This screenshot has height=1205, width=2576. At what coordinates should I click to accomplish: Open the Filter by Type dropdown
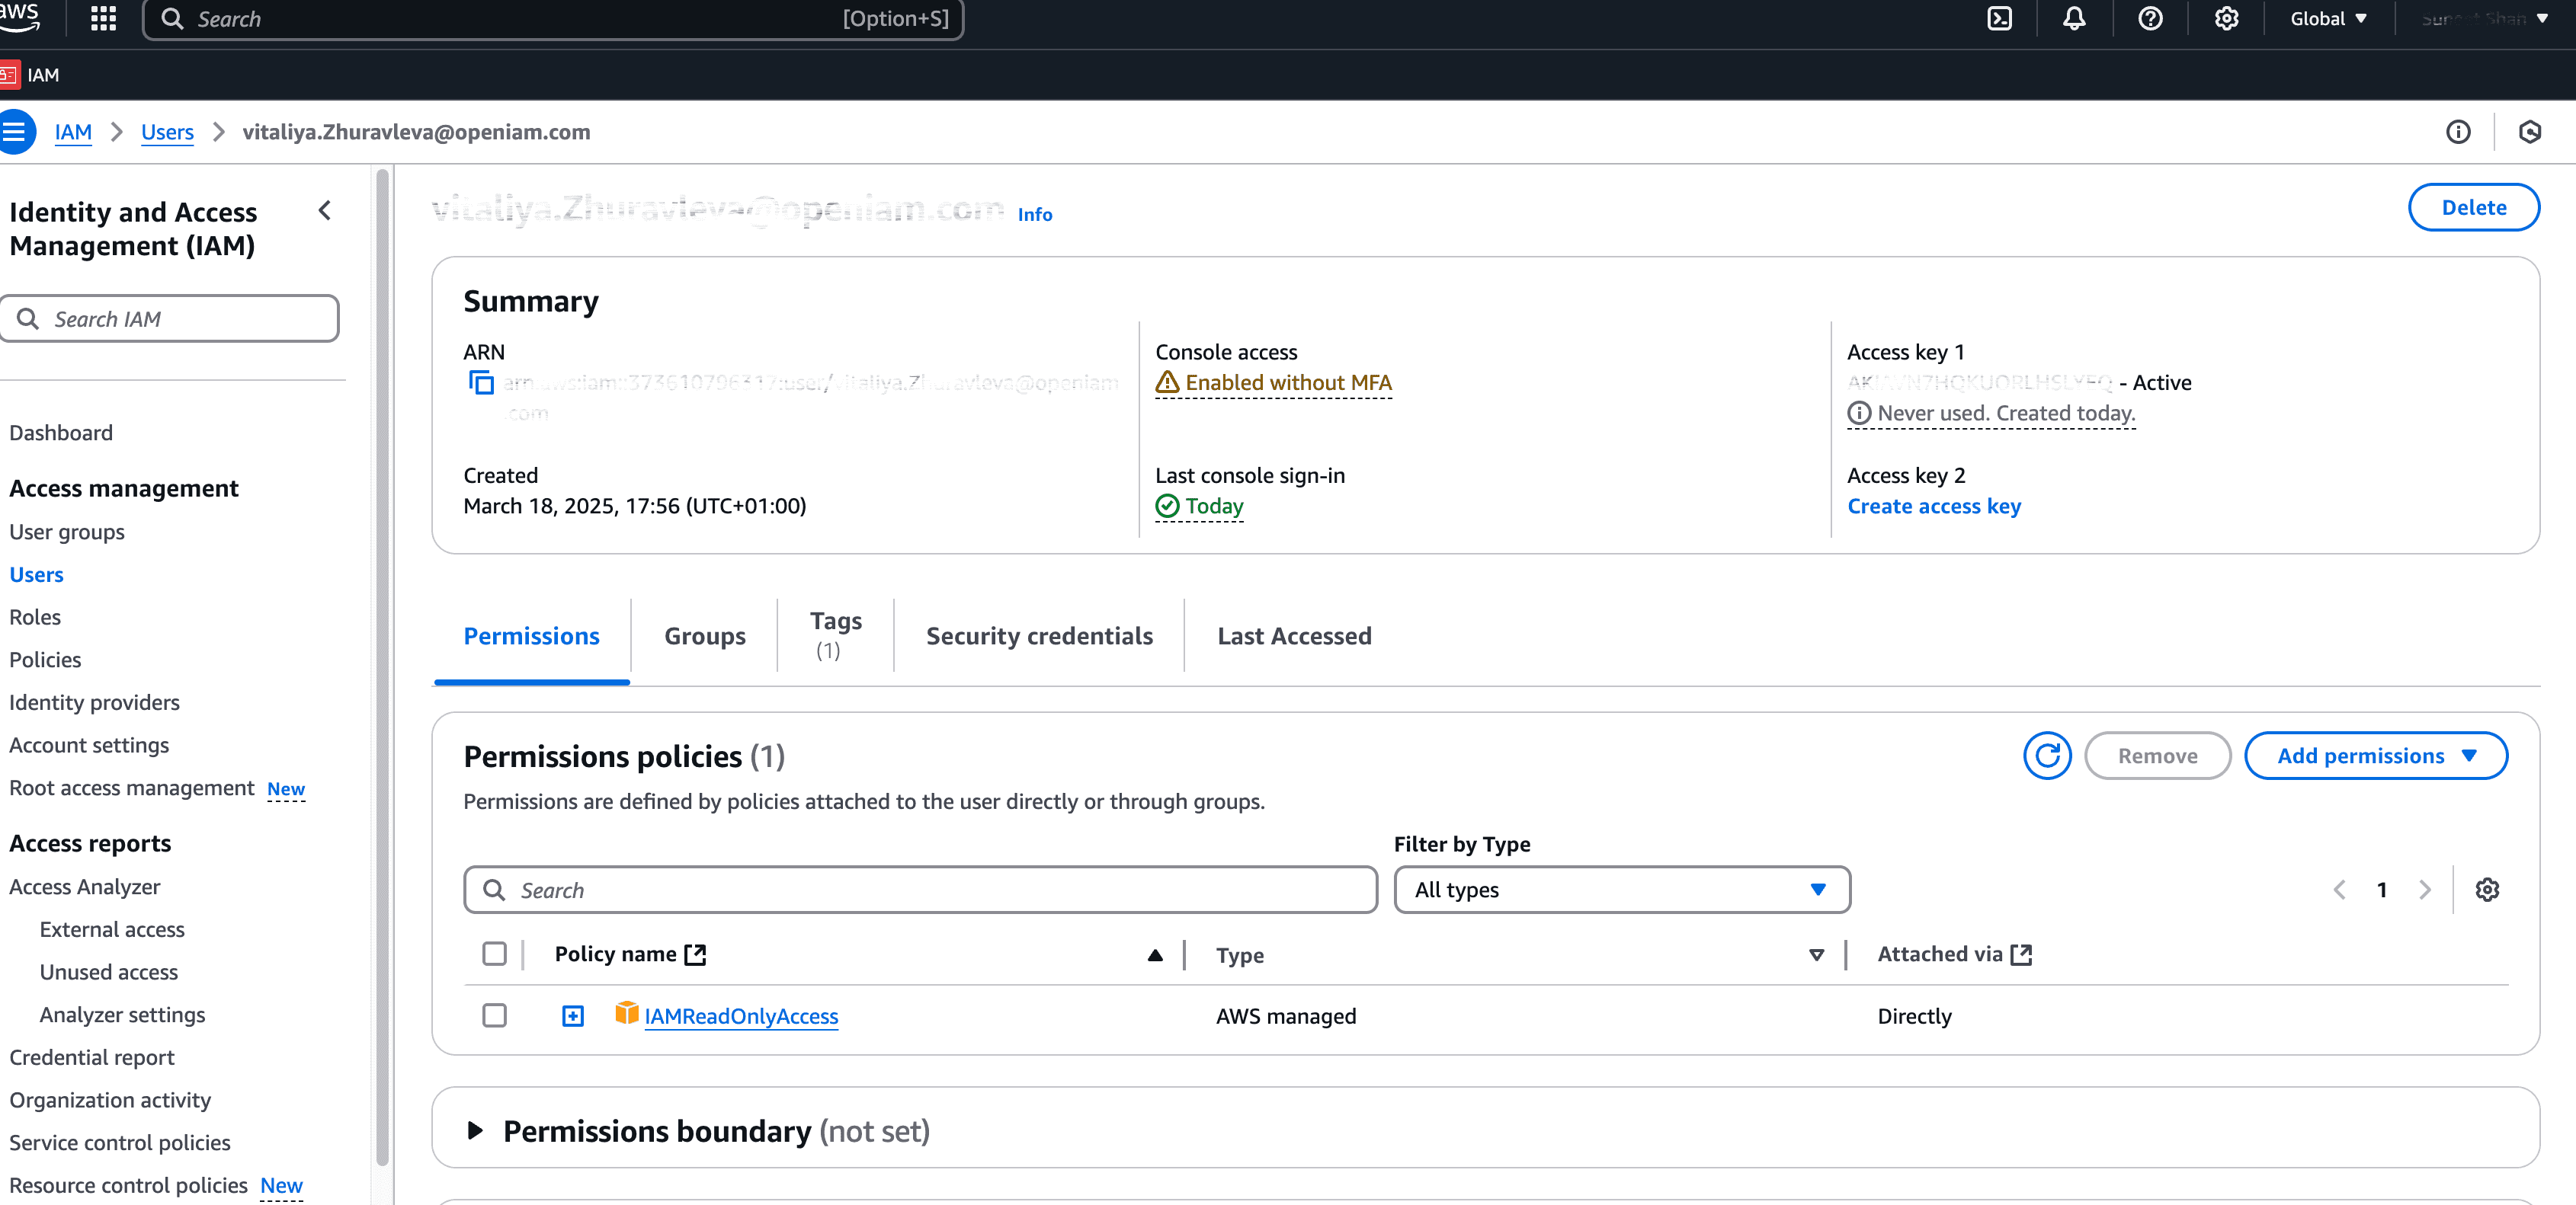pyautogui.click(x=1621, y=889)
